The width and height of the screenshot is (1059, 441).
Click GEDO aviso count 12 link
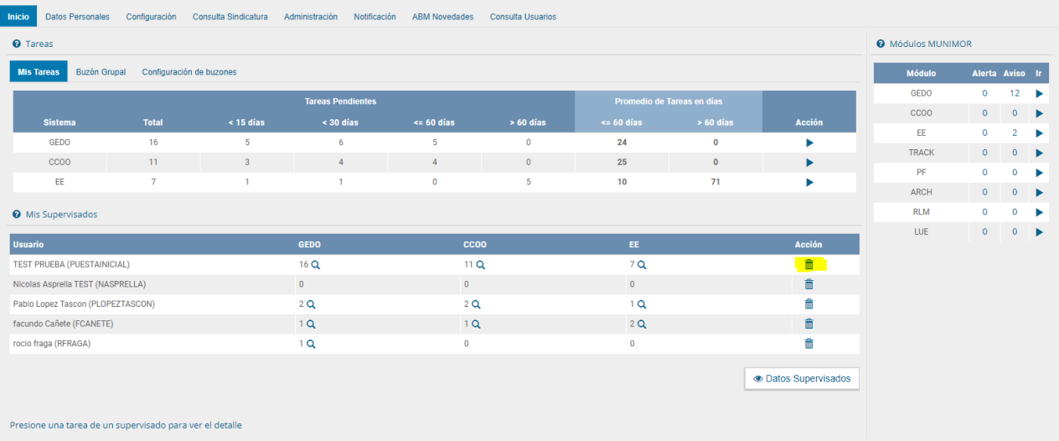[x=1014, y=93]
